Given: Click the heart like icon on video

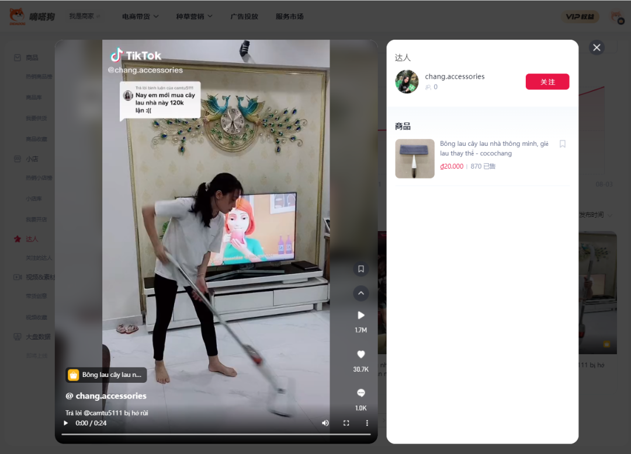Looking at the screenshot, I should pyautogui.click(x=360, y=354).
